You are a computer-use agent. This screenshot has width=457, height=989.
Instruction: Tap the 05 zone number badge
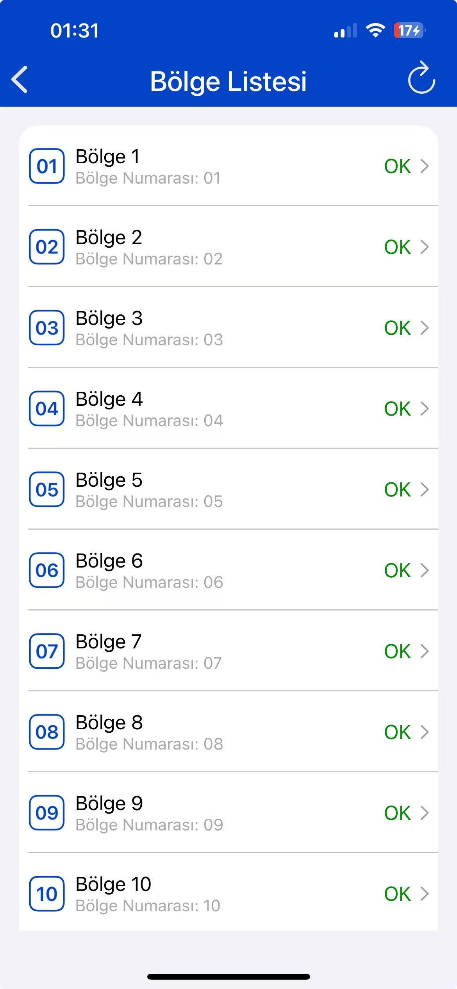coord(47,489)
